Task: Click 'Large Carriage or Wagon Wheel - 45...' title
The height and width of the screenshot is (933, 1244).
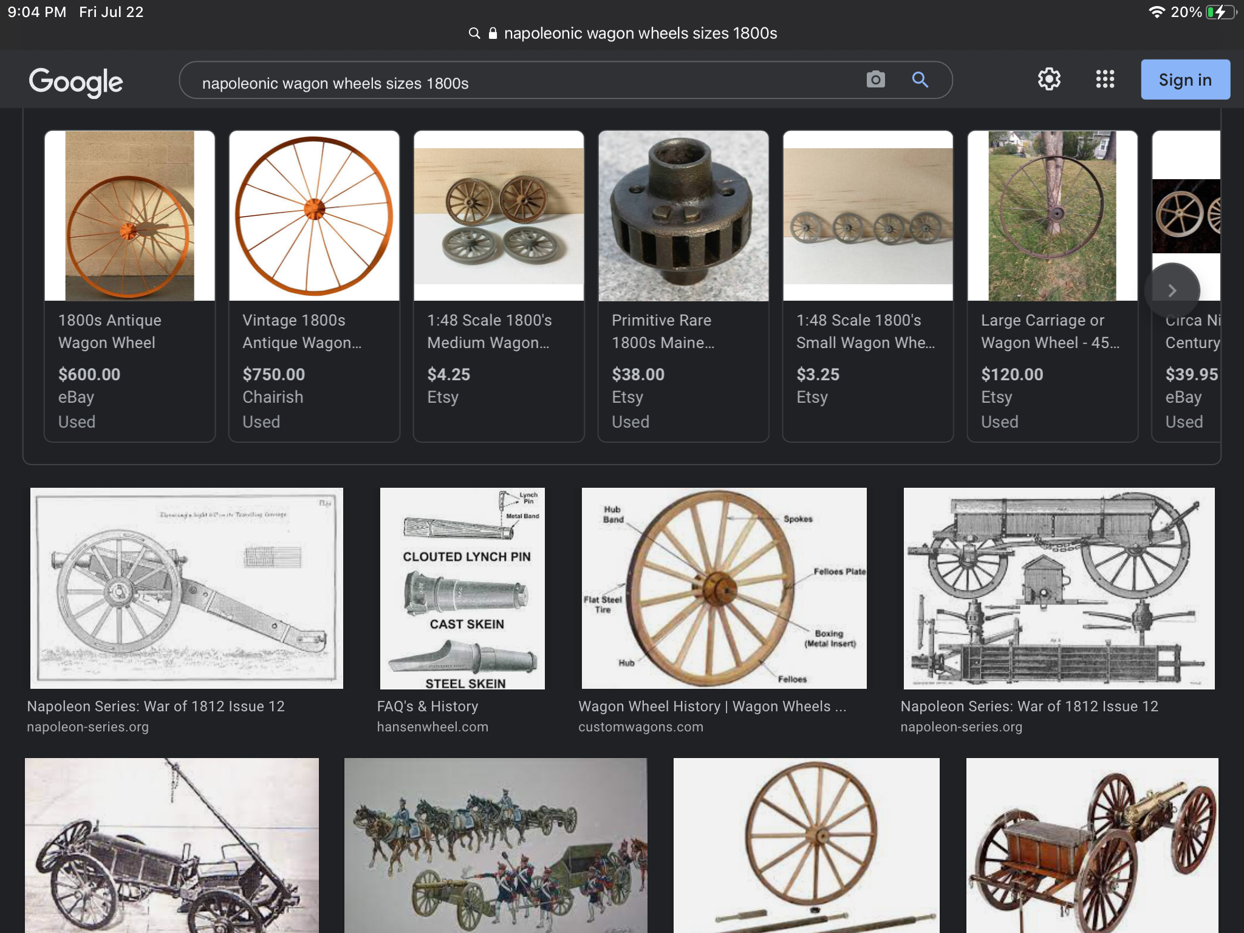Action: (1050, 331)
